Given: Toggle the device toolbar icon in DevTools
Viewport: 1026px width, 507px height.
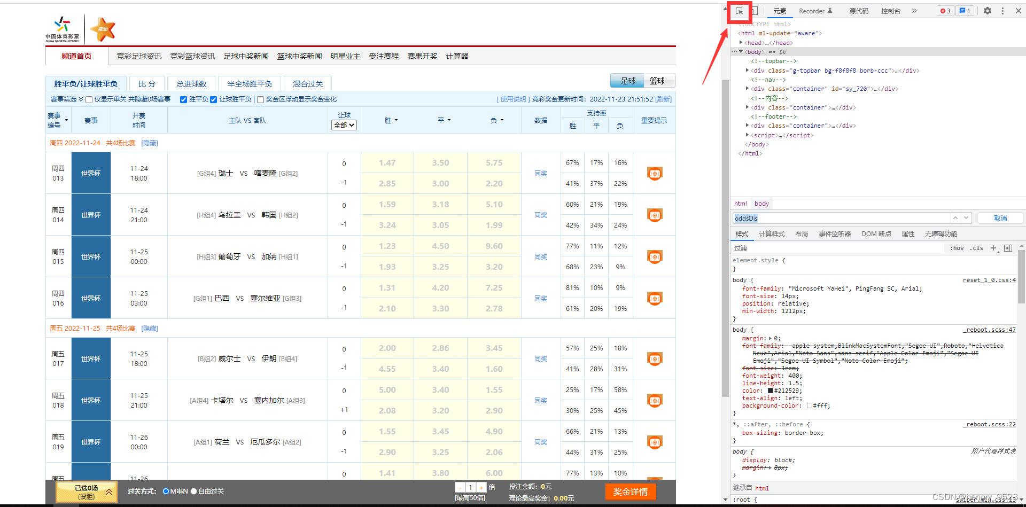Looking at the screenshot, I should 755,11.
